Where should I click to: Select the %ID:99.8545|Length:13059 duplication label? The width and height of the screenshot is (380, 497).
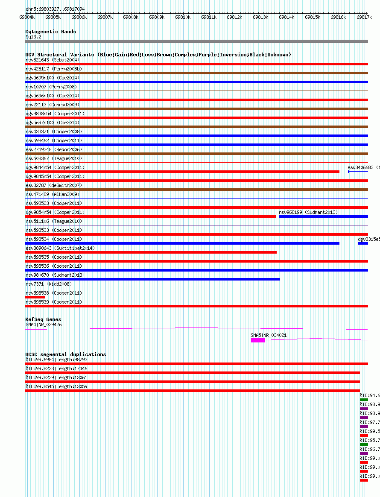point(56,387)
